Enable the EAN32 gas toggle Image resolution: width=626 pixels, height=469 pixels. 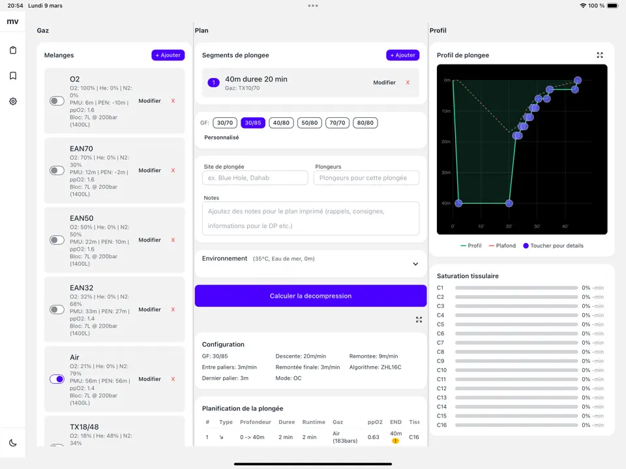(57, 309)
